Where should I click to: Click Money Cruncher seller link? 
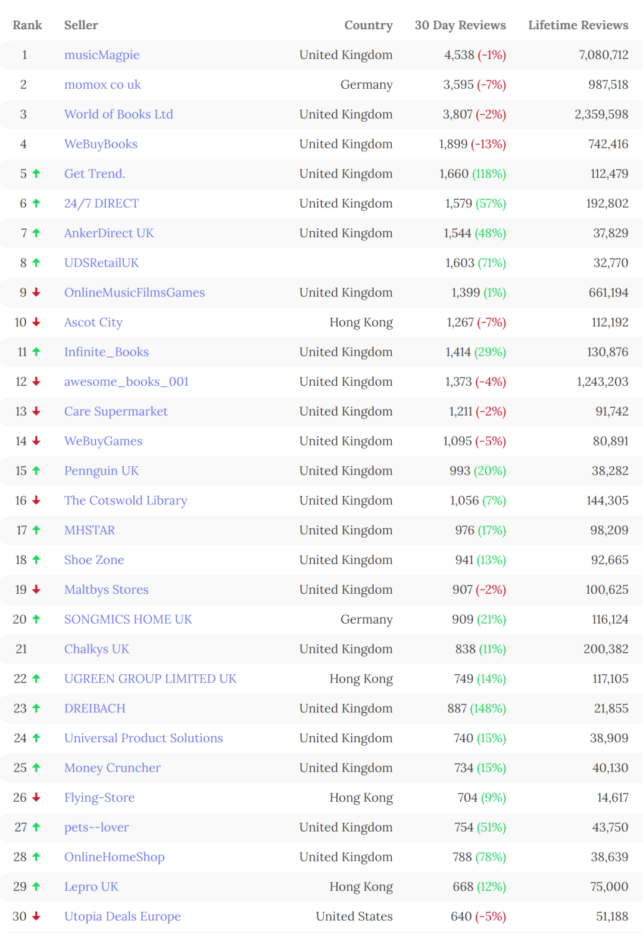pos(113,768)
